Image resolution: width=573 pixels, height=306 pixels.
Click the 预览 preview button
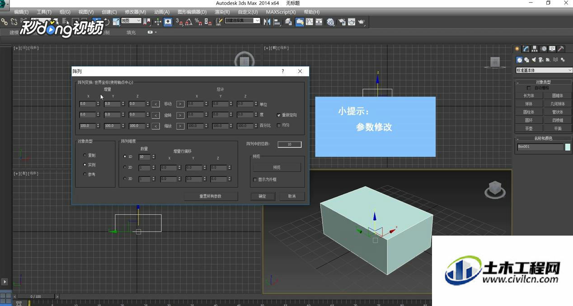277,167
